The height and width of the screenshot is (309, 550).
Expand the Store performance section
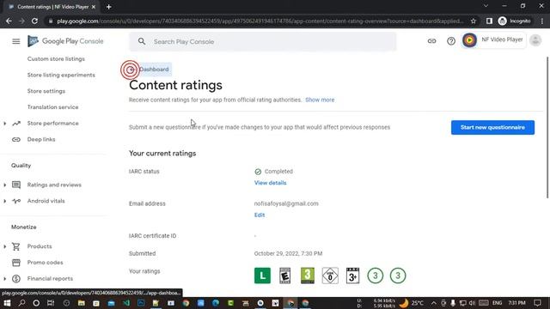[x=4, y=124]
